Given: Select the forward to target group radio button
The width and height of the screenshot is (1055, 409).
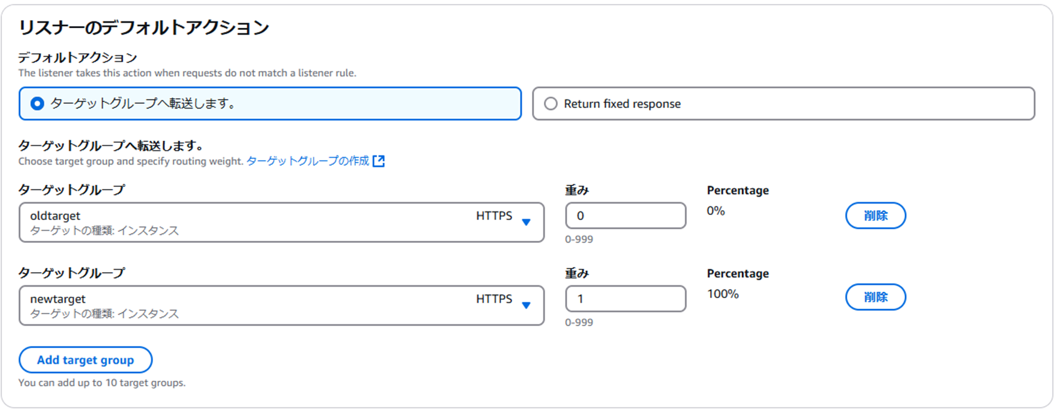Looking at the screenshot, I should pos(37,104).
